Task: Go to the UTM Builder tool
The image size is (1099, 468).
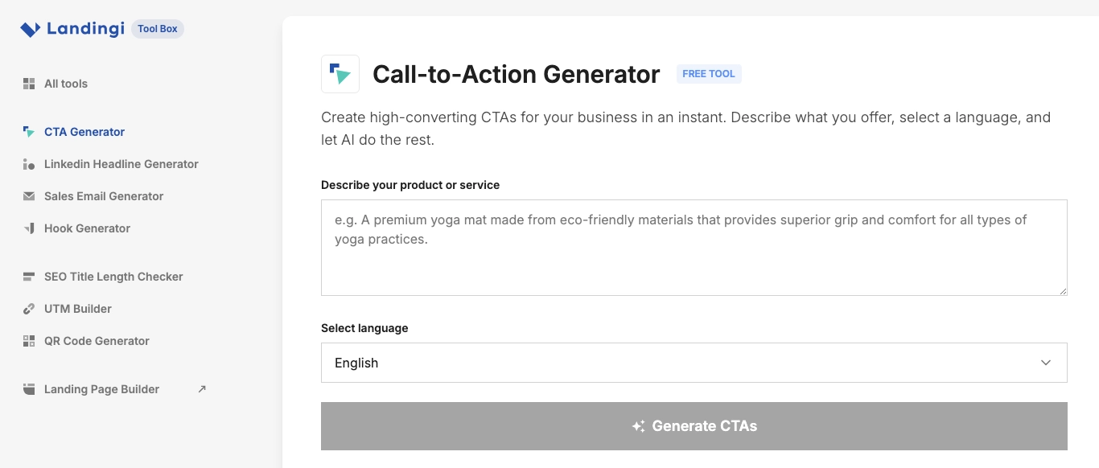Action: tap(78, 309)
